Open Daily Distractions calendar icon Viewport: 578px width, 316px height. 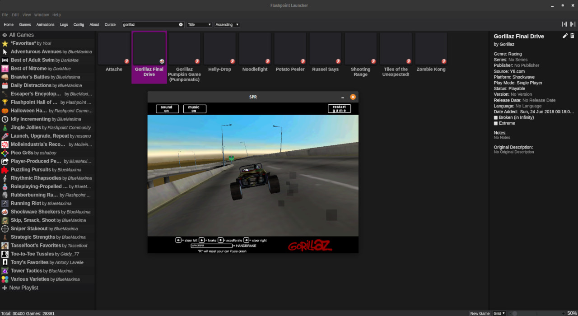point(5,85)
